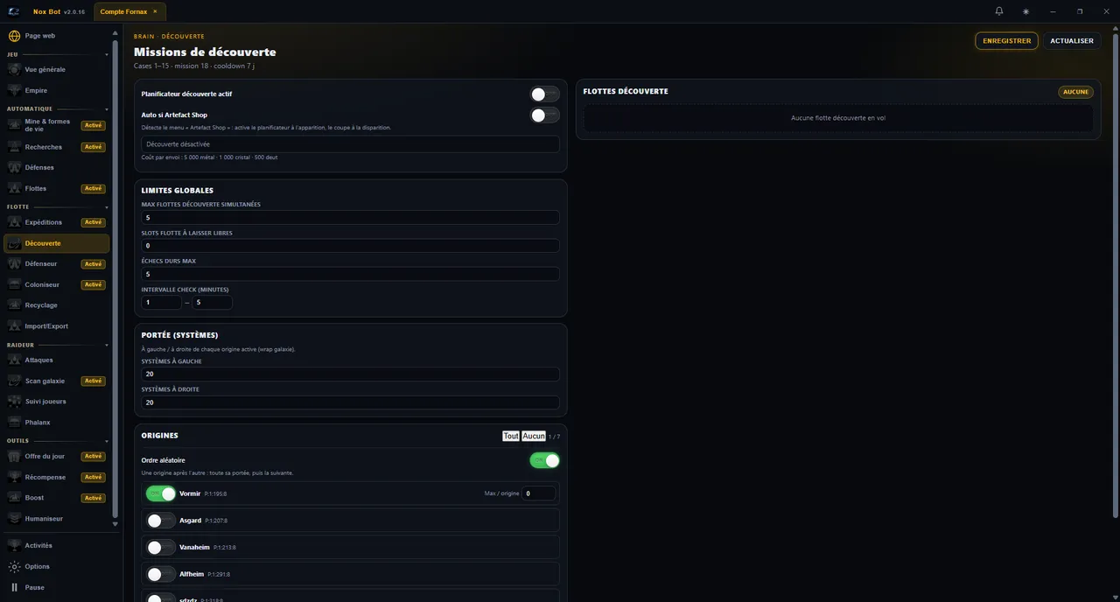Turn on the Asgard origin toggle
The width and height of the screenshot is (1120, 602).
161,521
